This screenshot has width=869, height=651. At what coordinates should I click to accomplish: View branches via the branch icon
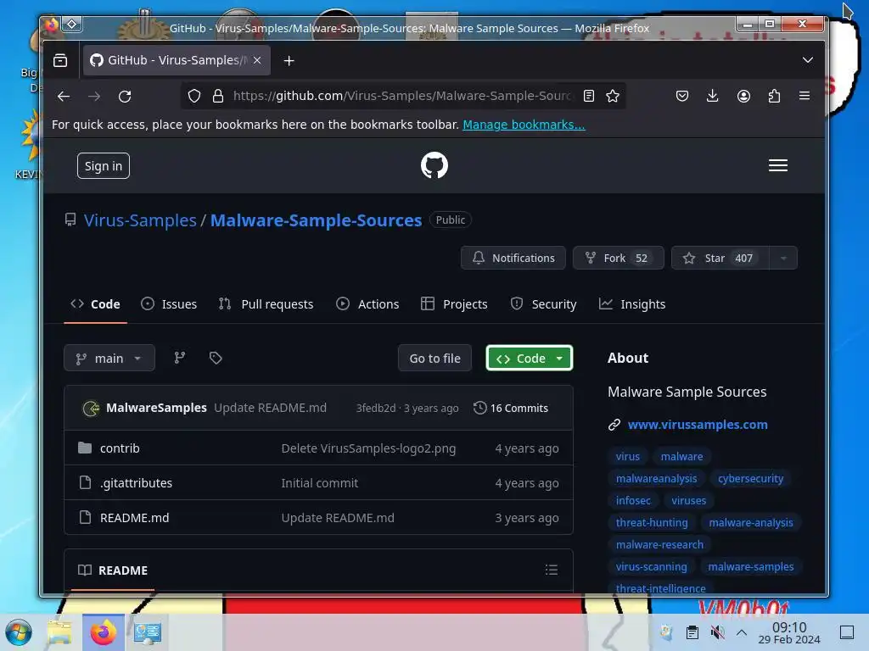click(x=180, y=359)
